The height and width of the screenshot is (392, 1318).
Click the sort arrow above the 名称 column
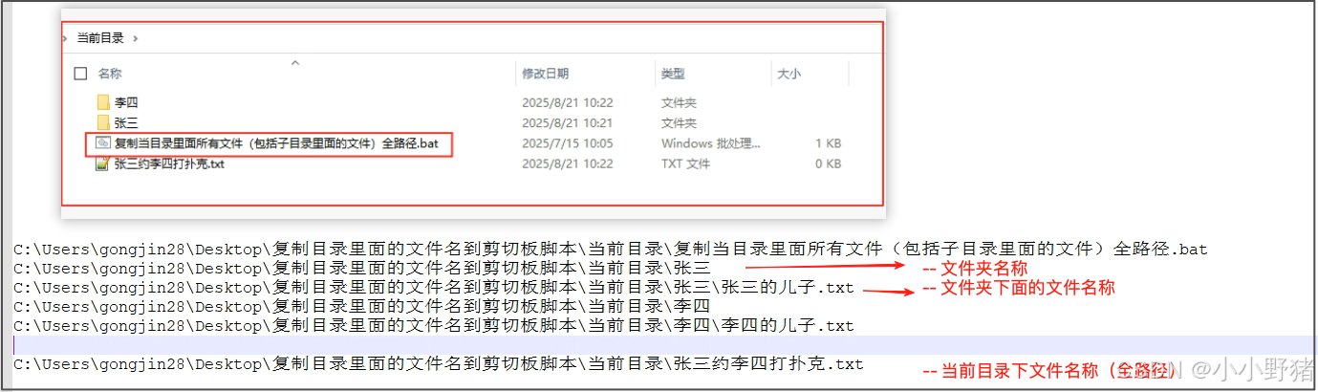(294, 62)
